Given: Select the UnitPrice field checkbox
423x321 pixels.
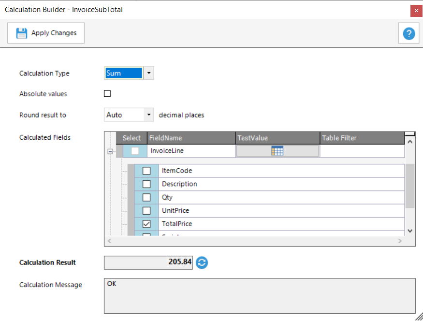Looking at the screenshot, I should pyautogui.click(x=146, y=211).
